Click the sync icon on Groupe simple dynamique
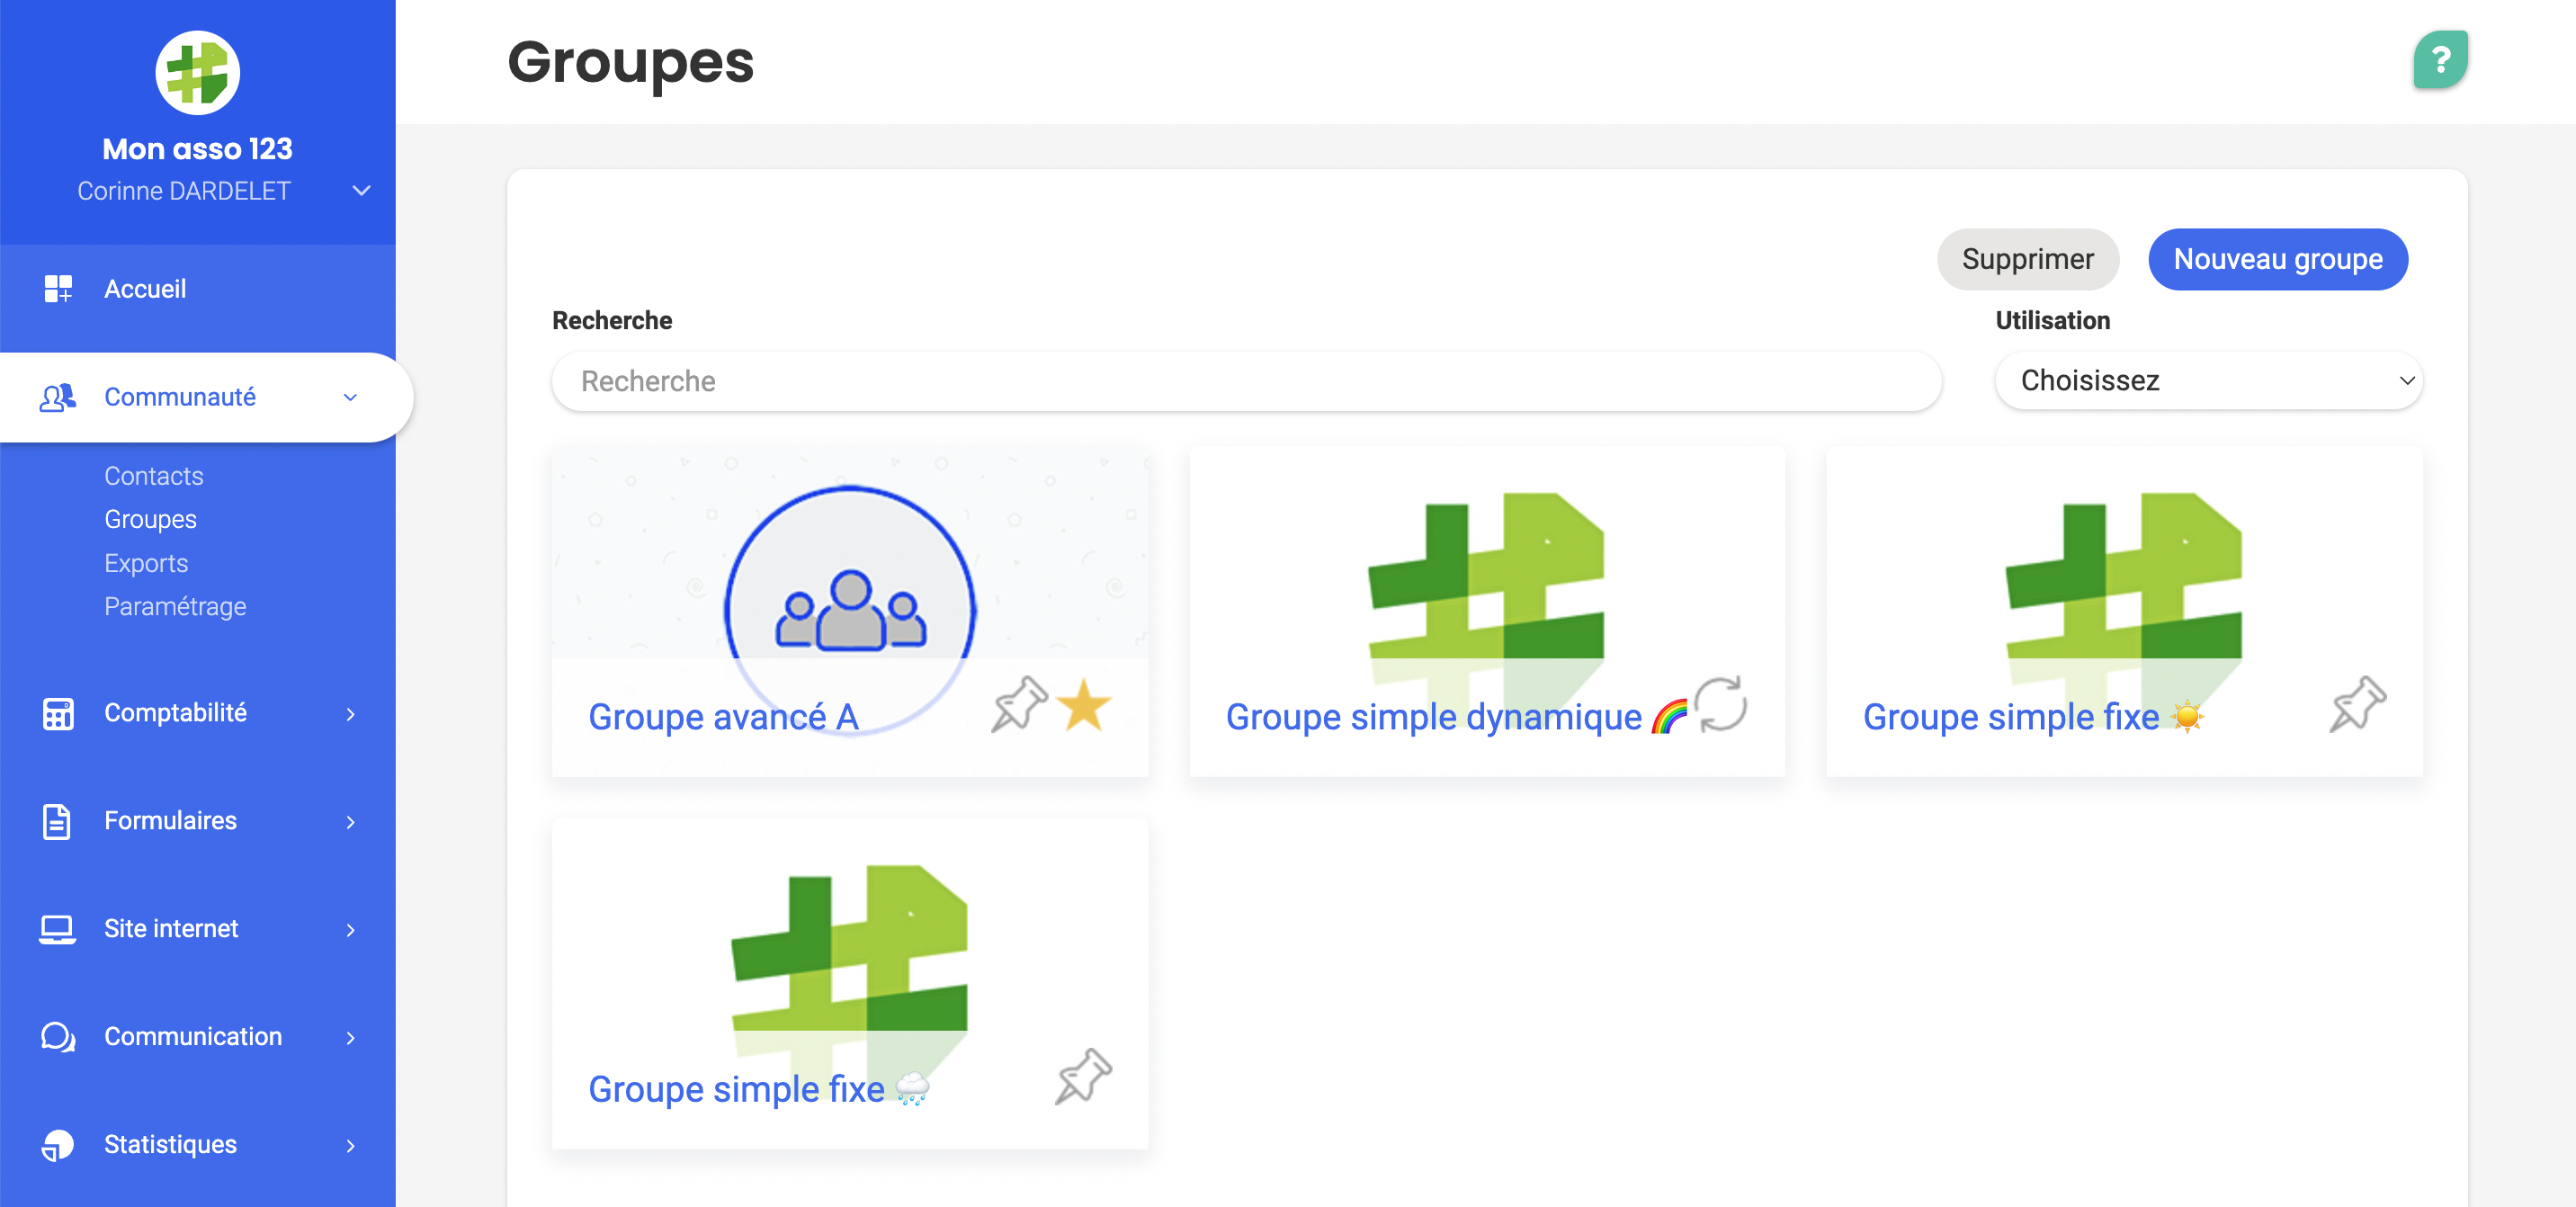This screenshot has width=2576, height=1207. (x=1720, y=703)
